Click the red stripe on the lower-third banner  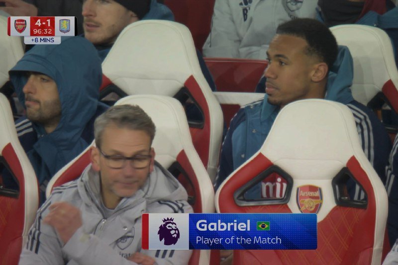pos(145,231)
